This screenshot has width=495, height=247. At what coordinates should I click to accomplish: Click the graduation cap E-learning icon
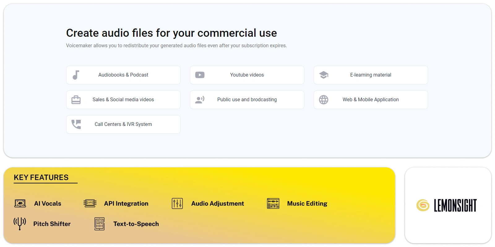coord(324,75)
